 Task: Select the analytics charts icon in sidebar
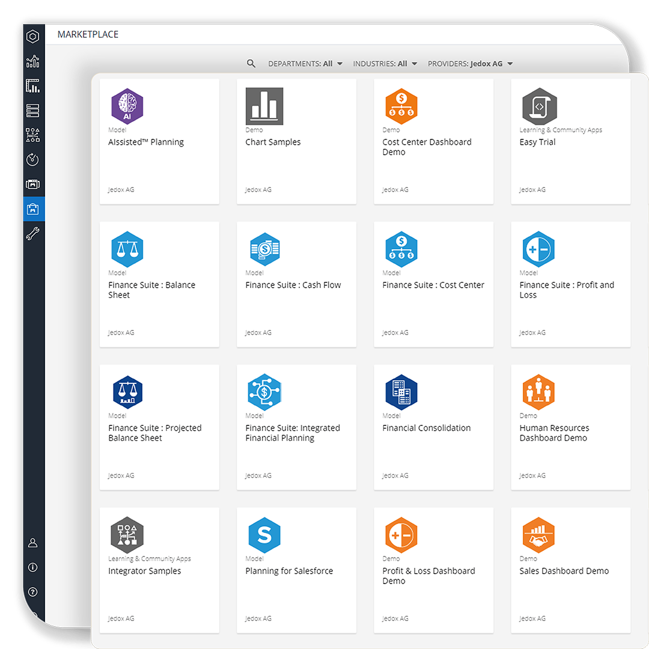[32, 61]
